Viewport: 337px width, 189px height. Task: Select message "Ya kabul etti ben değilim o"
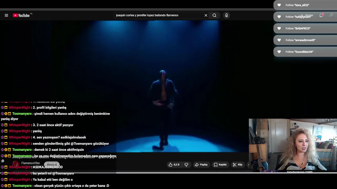click(53, 180)
